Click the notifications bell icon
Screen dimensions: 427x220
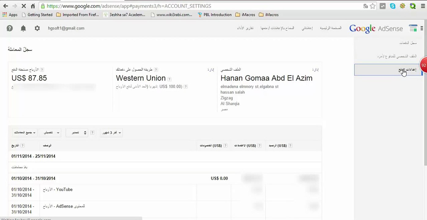pyautogui.click(x=23, y=28)
